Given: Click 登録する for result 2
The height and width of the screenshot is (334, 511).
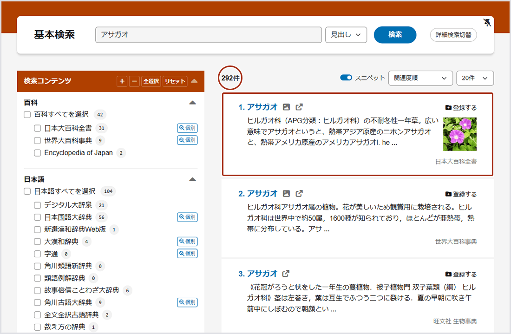Looking at the screenshot, I should click(461, 194).
